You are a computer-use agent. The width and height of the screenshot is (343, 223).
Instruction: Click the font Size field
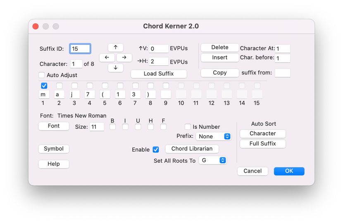click(97, 127)
